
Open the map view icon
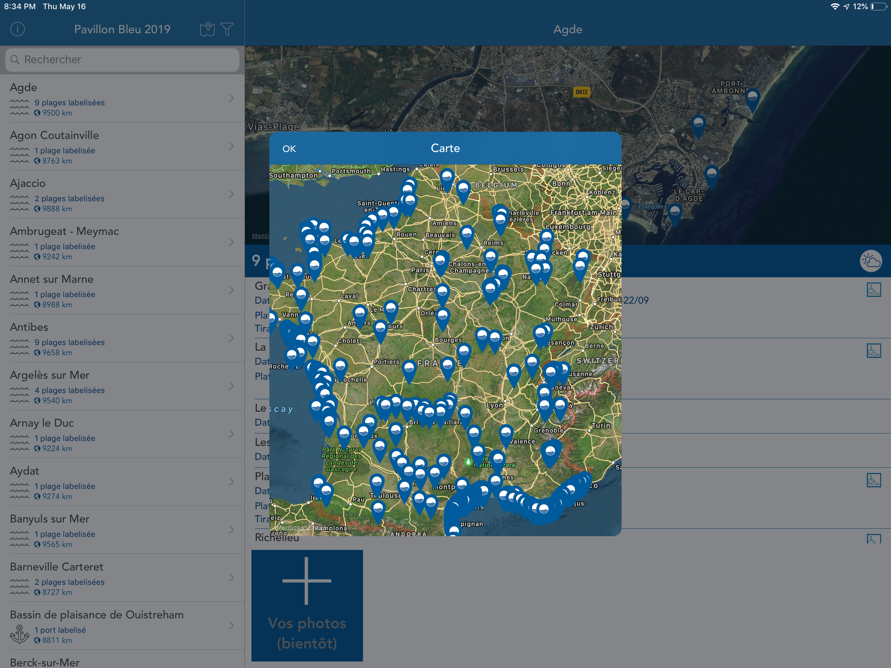pyautogui.click(x=207, y=29)
